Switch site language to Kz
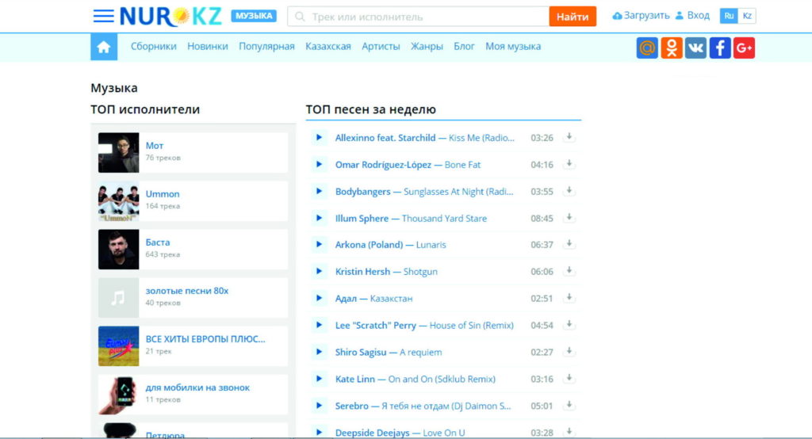 747,16
